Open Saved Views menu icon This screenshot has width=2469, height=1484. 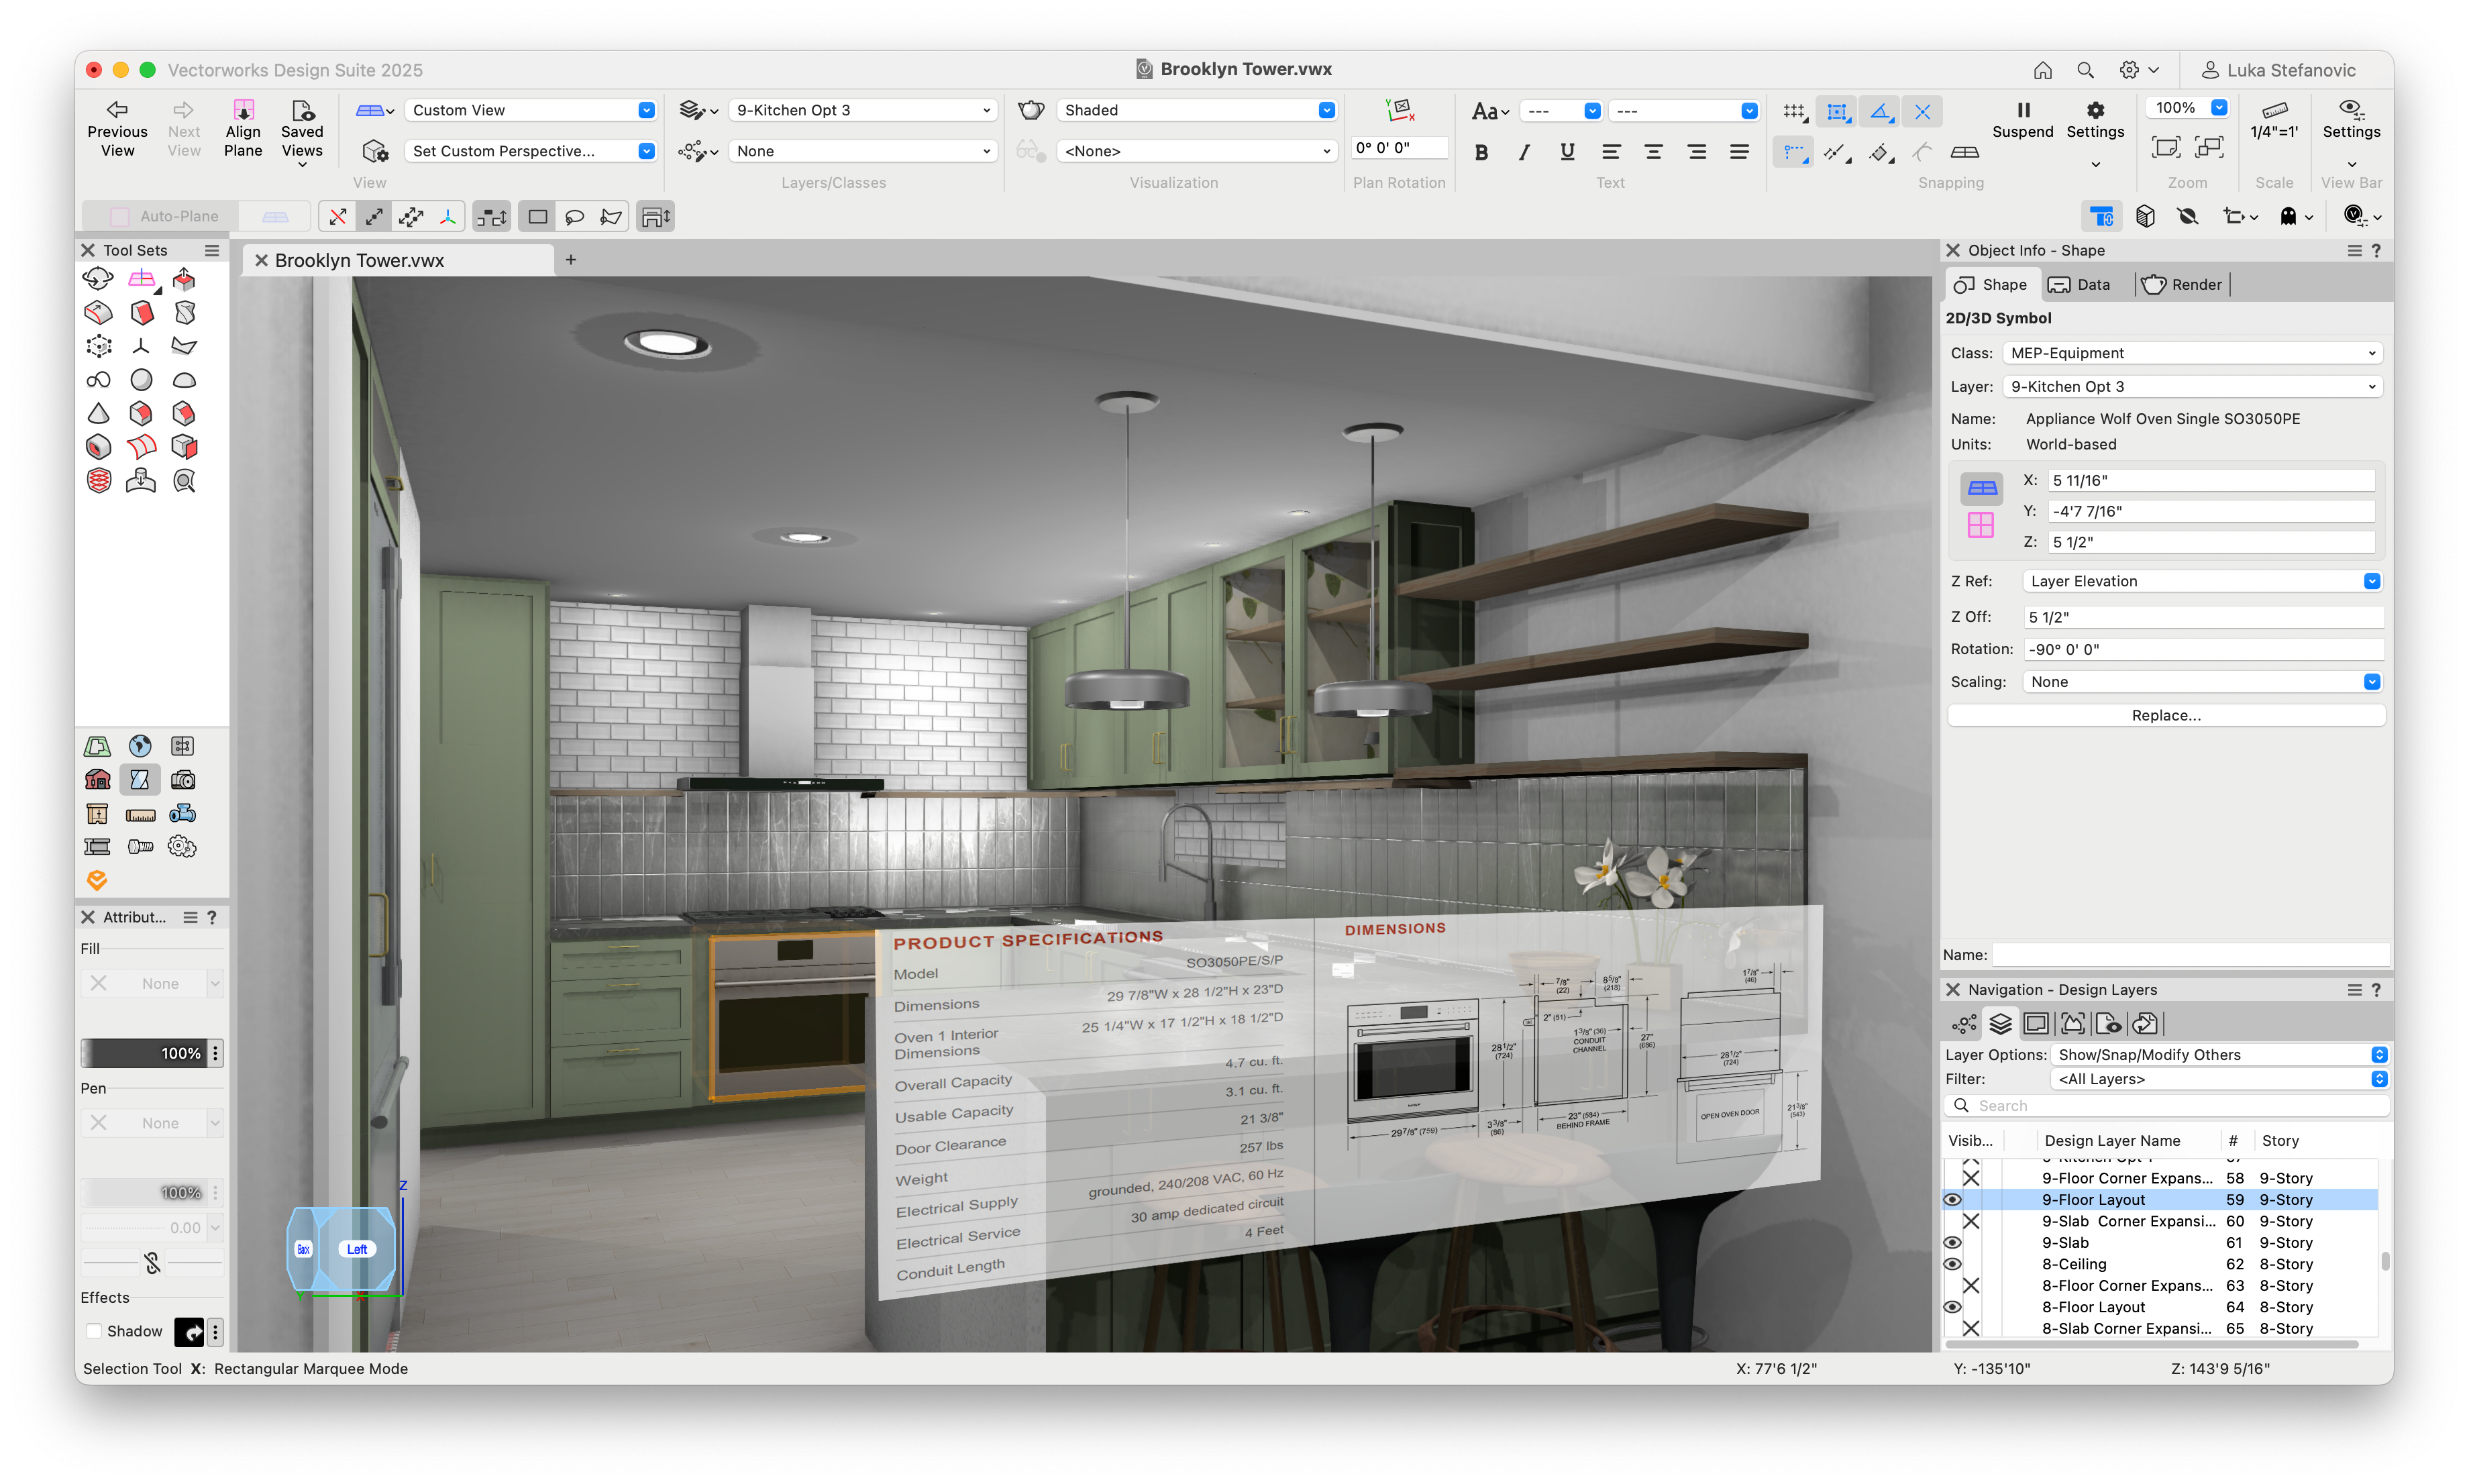coord(302,110)
